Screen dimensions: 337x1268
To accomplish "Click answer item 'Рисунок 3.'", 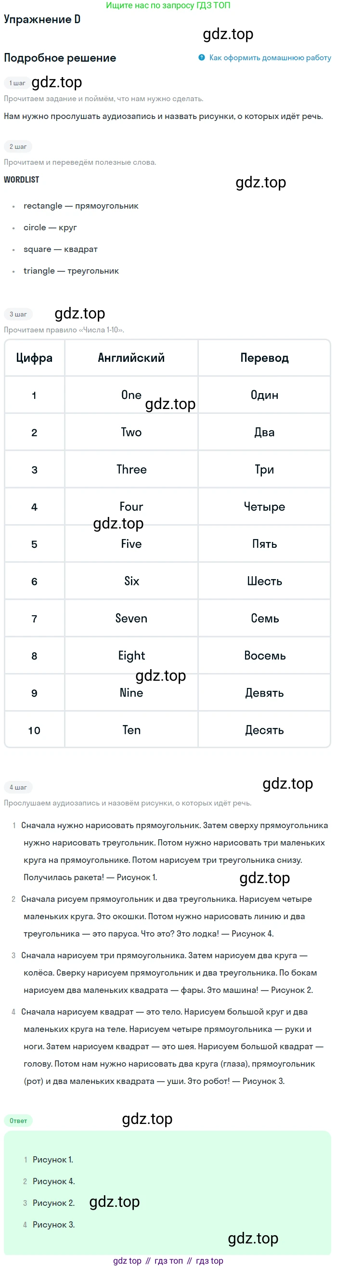I will 53,1225.
